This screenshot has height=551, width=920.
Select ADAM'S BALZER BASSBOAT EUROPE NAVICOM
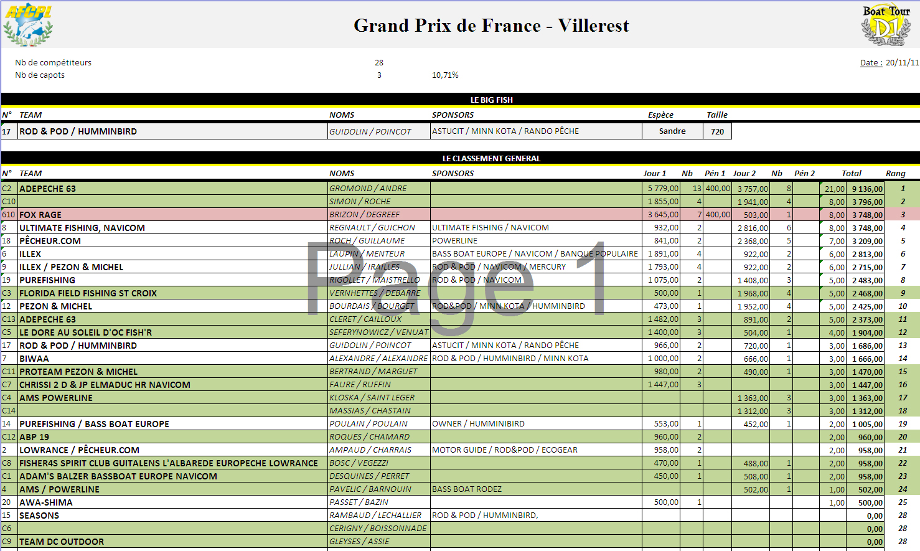(173, 476)
